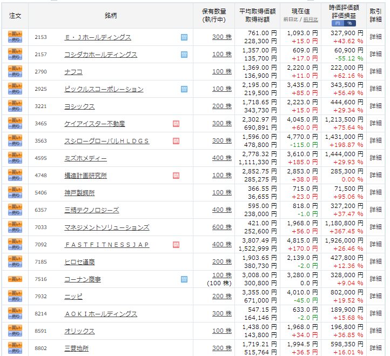
Task: Click the 1,431,000 円 valuation amount
Action: [x=344, y=137]
